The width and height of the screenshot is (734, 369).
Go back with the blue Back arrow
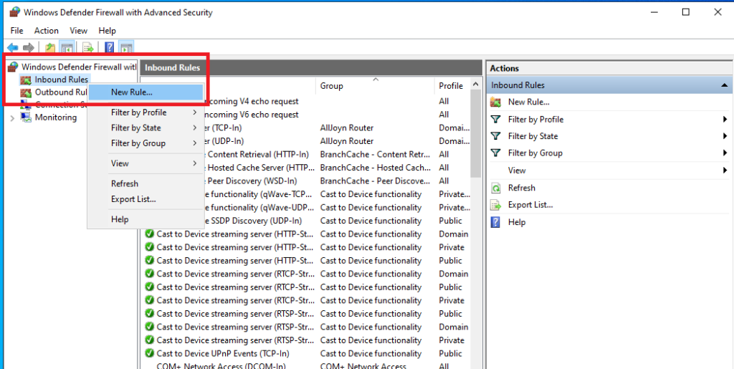pyautogui.click(x=13, y=48)
